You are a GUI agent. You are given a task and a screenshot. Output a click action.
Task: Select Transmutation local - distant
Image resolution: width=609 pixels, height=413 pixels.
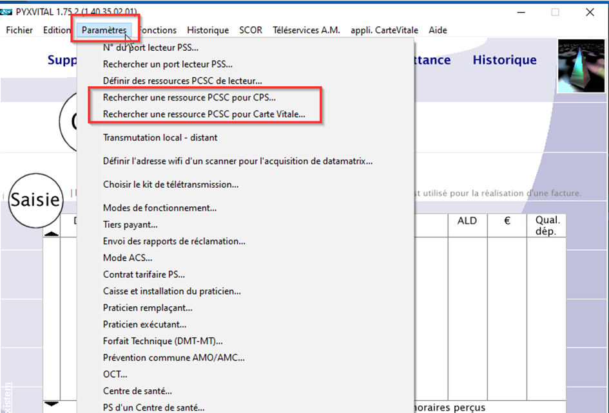pos(246,138)
